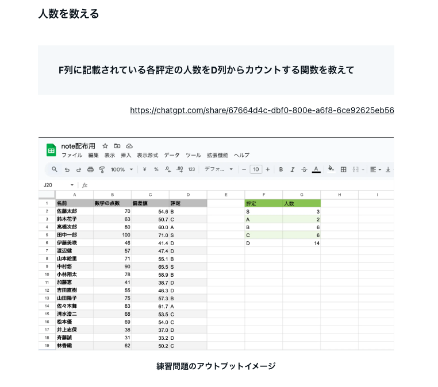
Task: Select column D header
Action: click(188, 195)
